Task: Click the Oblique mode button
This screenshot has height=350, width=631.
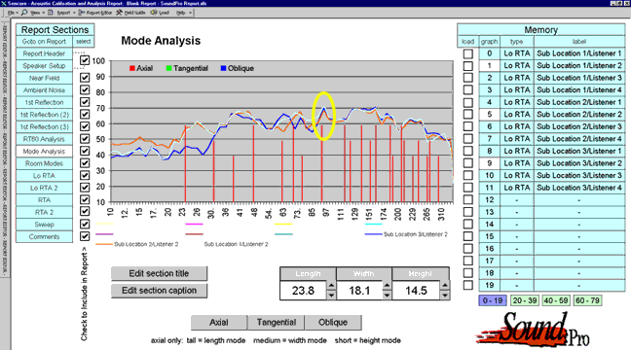Action: coord(333,322)
